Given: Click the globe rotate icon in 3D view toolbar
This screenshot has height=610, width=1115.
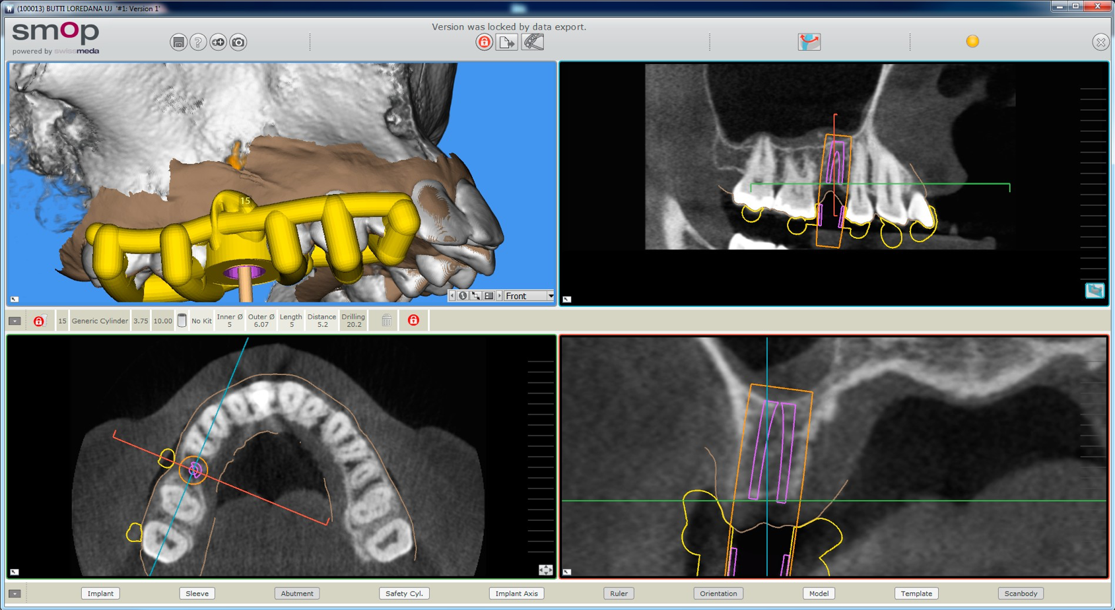Looking at the screenshot, I should (x=463, y=296).
